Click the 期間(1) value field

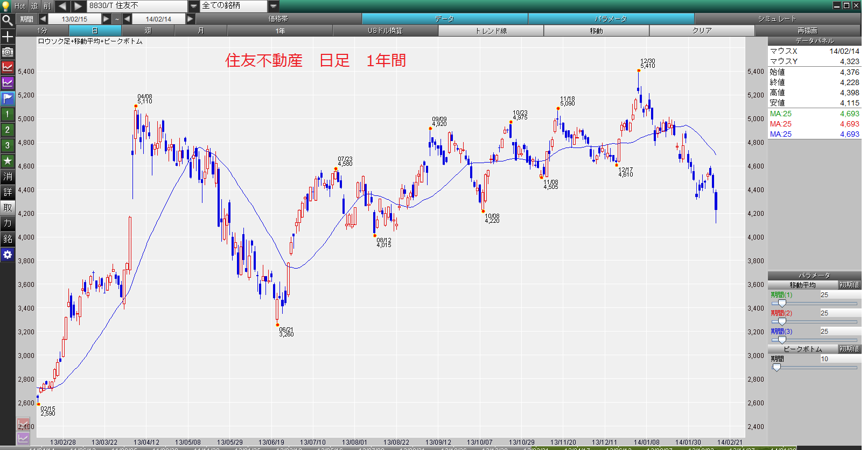[840, 295]
